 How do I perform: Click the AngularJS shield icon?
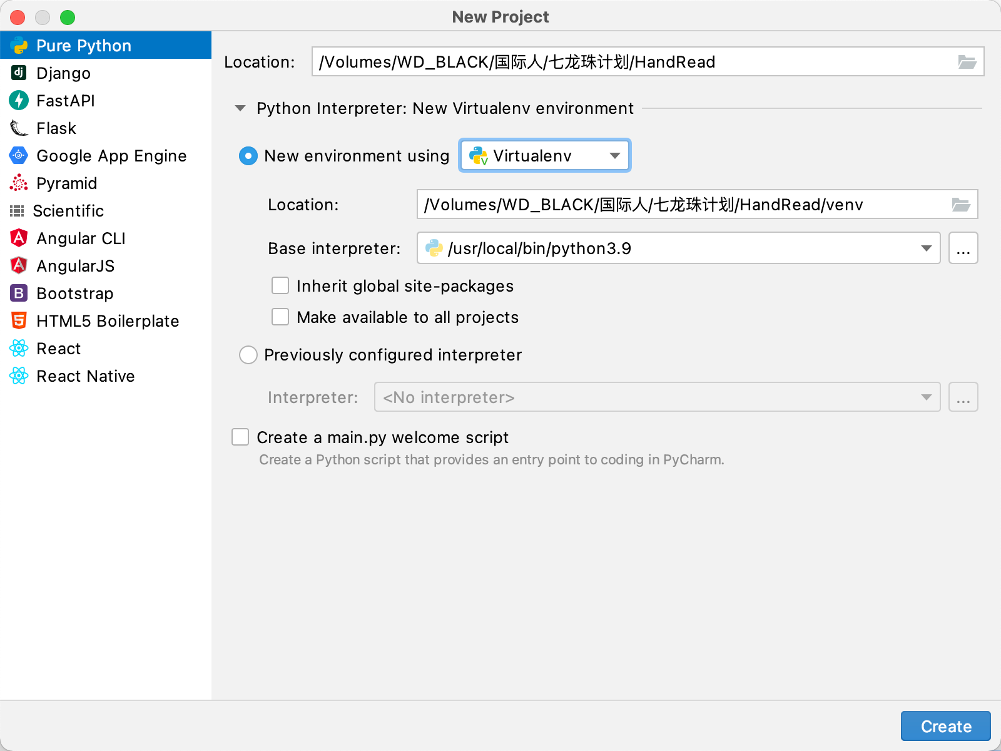coord(19,265)
